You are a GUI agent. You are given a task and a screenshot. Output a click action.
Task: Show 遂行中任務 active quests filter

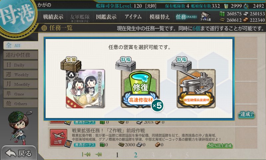coord(21,55)
